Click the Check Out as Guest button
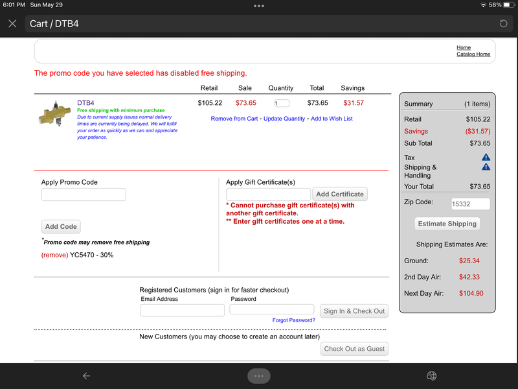 (x=354, y=349)
